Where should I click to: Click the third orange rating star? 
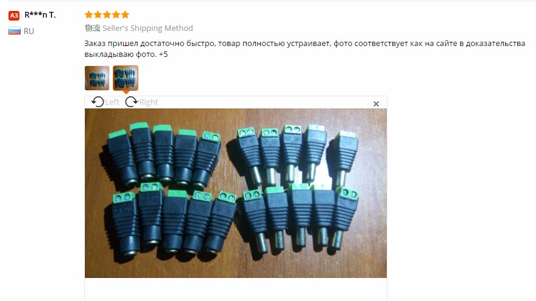tap(107, 15)
